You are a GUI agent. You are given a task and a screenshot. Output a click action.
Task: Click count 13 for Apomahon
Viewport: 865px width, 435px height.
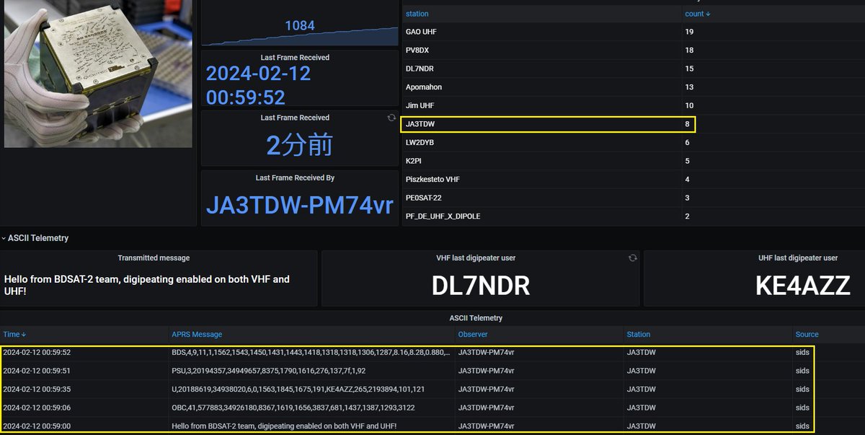[690, 87]
